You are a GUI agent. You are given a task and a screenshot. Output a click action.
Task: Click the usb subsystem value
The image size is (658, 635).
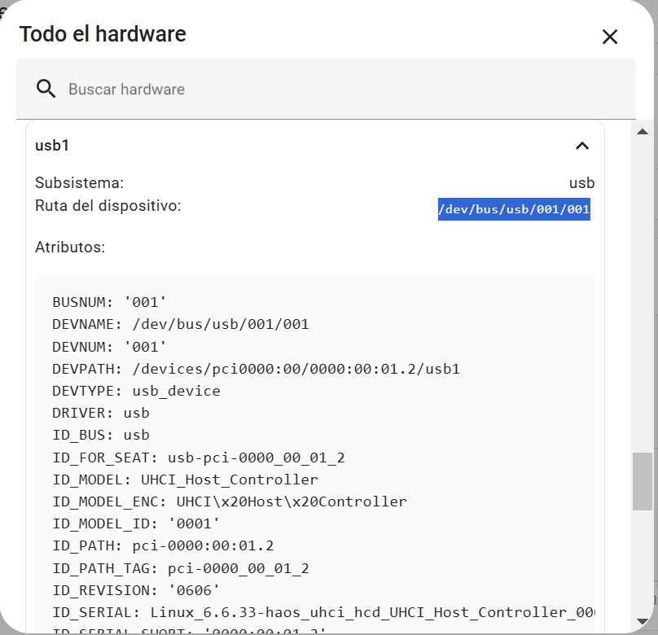[581, 183]
